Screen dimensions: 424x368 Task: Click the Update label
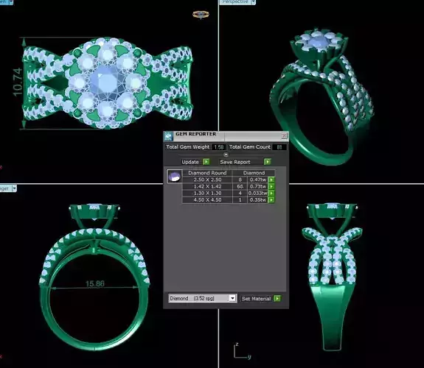[190, 162]
